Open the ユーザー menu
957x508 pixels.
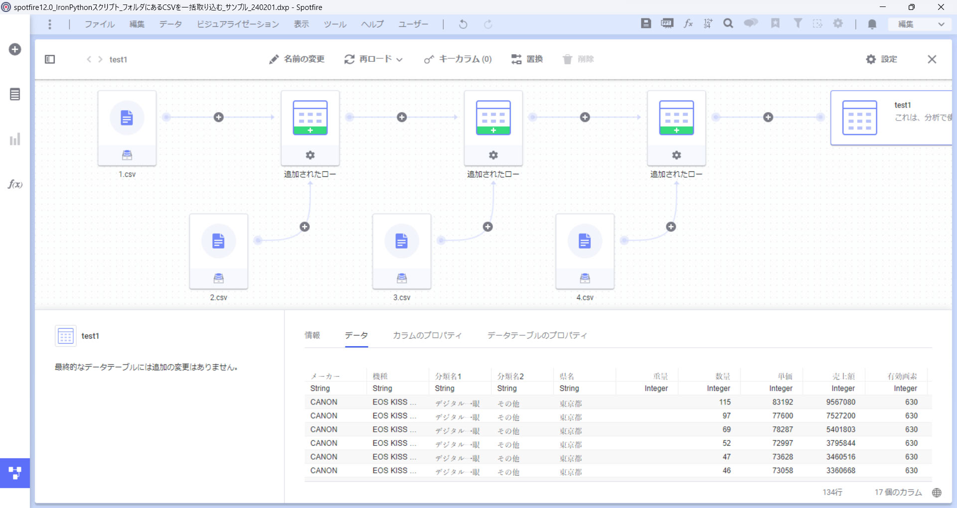(x=413, y=24)
